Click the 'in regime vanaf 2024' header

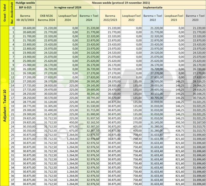tap(68, 7)
